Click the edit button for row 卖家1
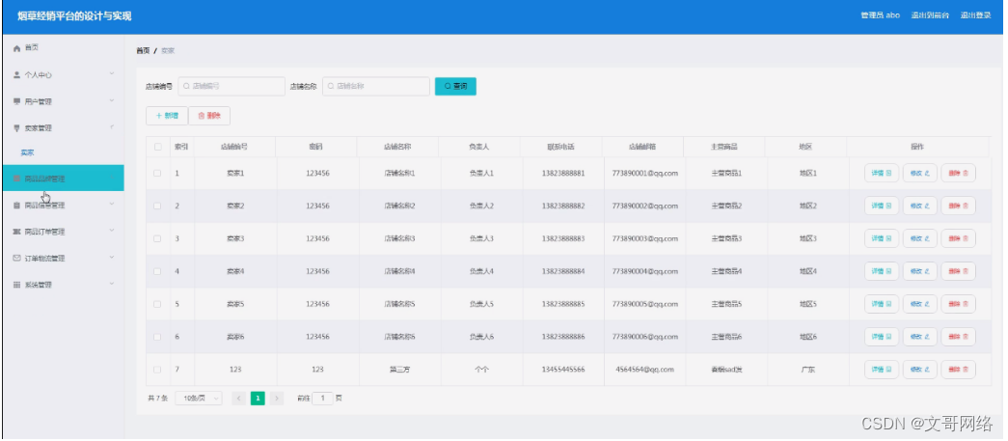The image size is (1008, 441). pyautogui.click(x=920, y=173)
